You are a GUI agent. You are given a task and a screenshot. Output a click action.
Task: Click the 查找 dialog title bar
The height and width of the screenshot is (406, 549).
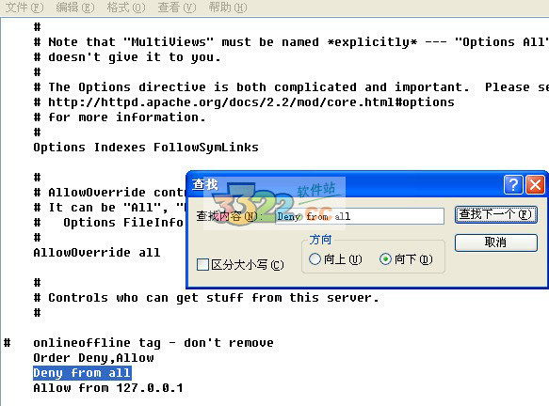pos(345,184)
